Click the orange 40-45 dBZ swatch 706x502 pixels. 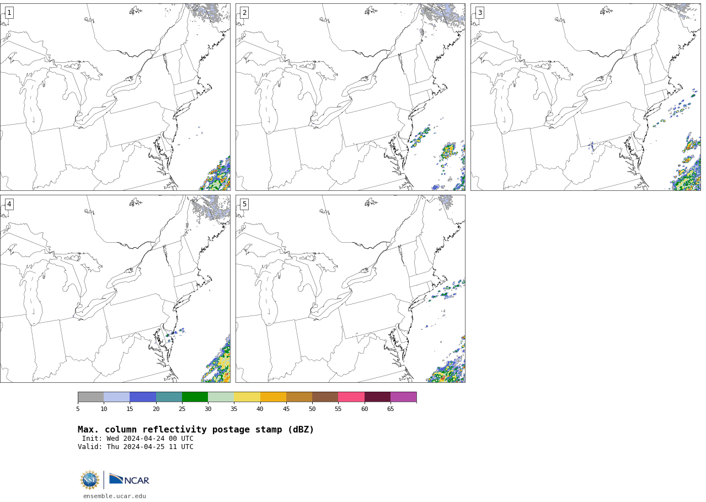(x=273, y=397)
